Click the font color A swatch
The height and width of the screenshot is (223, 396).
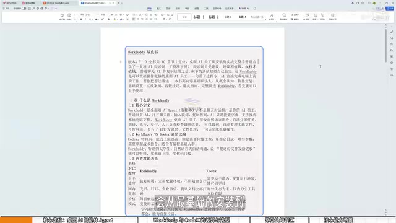tap(121, 19)
